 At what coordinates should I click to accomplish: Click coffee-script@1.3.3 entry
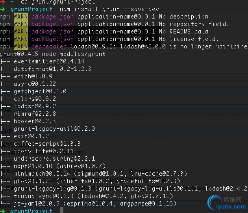[47, 144]
